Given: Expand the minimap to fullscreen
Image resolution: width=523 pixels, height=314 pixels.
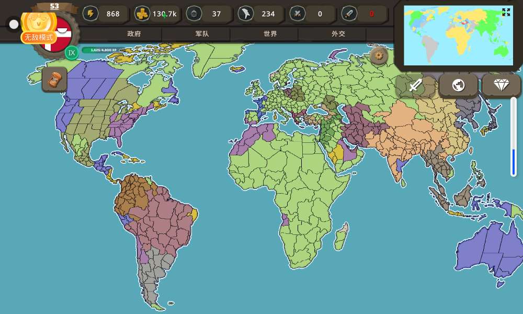Looking at the screenshot, I should click(x=506, y=12).
